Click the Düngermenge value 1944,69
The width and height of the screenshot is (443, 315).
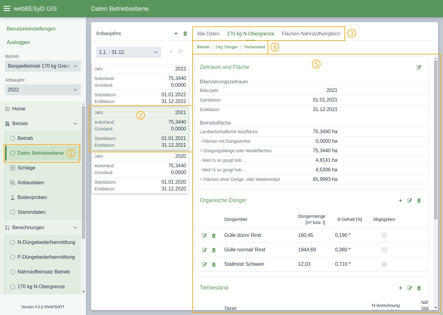(307, 250)
